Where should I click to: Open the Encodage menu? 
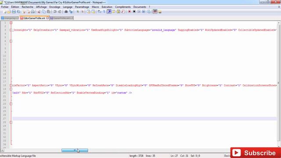click(55, 7)
